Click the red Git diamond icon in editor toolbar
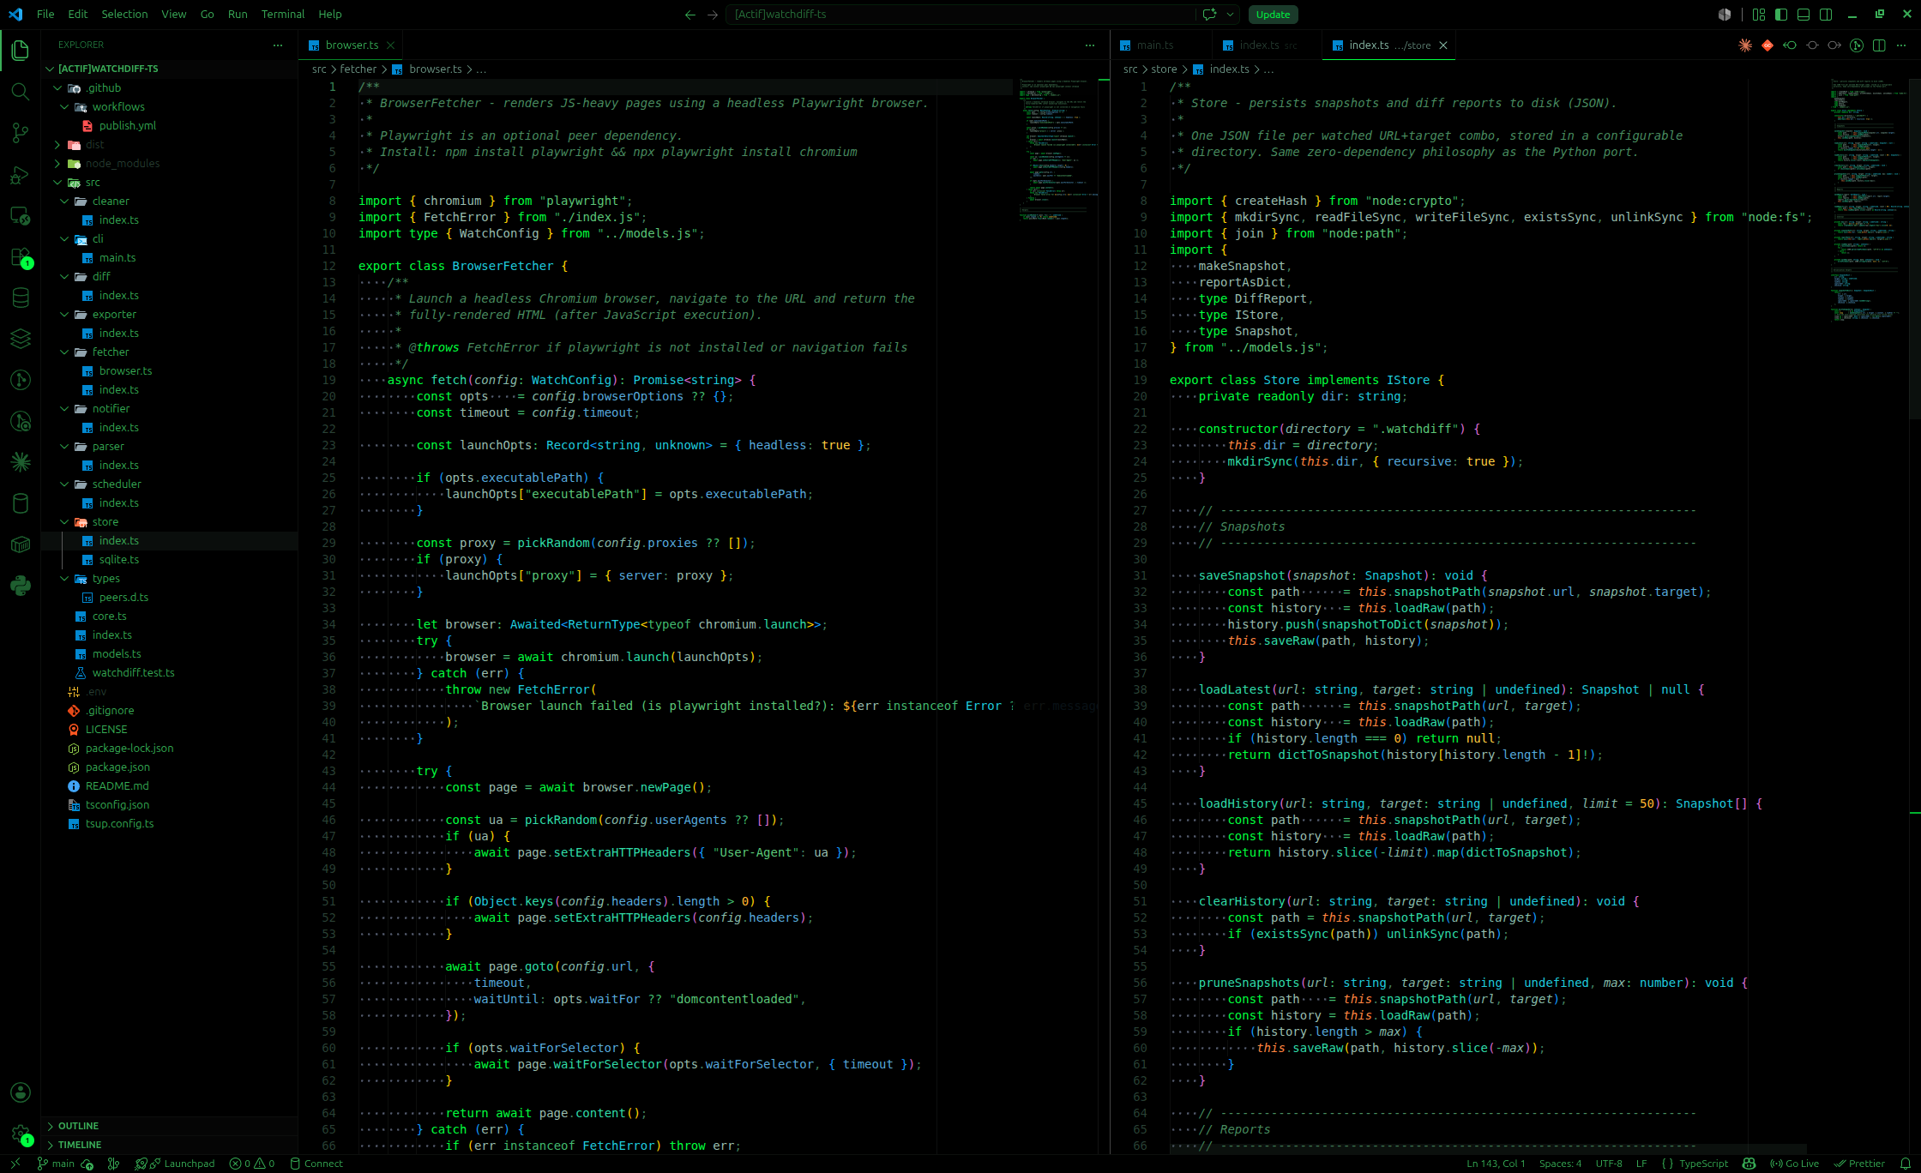Viewport: 1921px width, 1173px height. 1767,45
